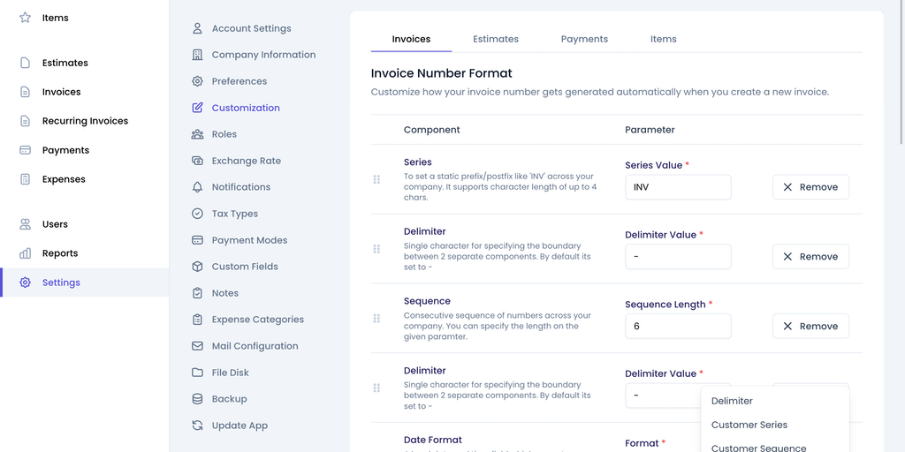Click the drag handle for Series row
The image size is (905, 452).
376,179
